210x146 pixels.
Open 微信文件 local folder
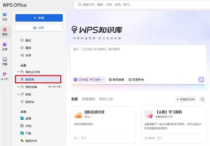click(31, 141)
